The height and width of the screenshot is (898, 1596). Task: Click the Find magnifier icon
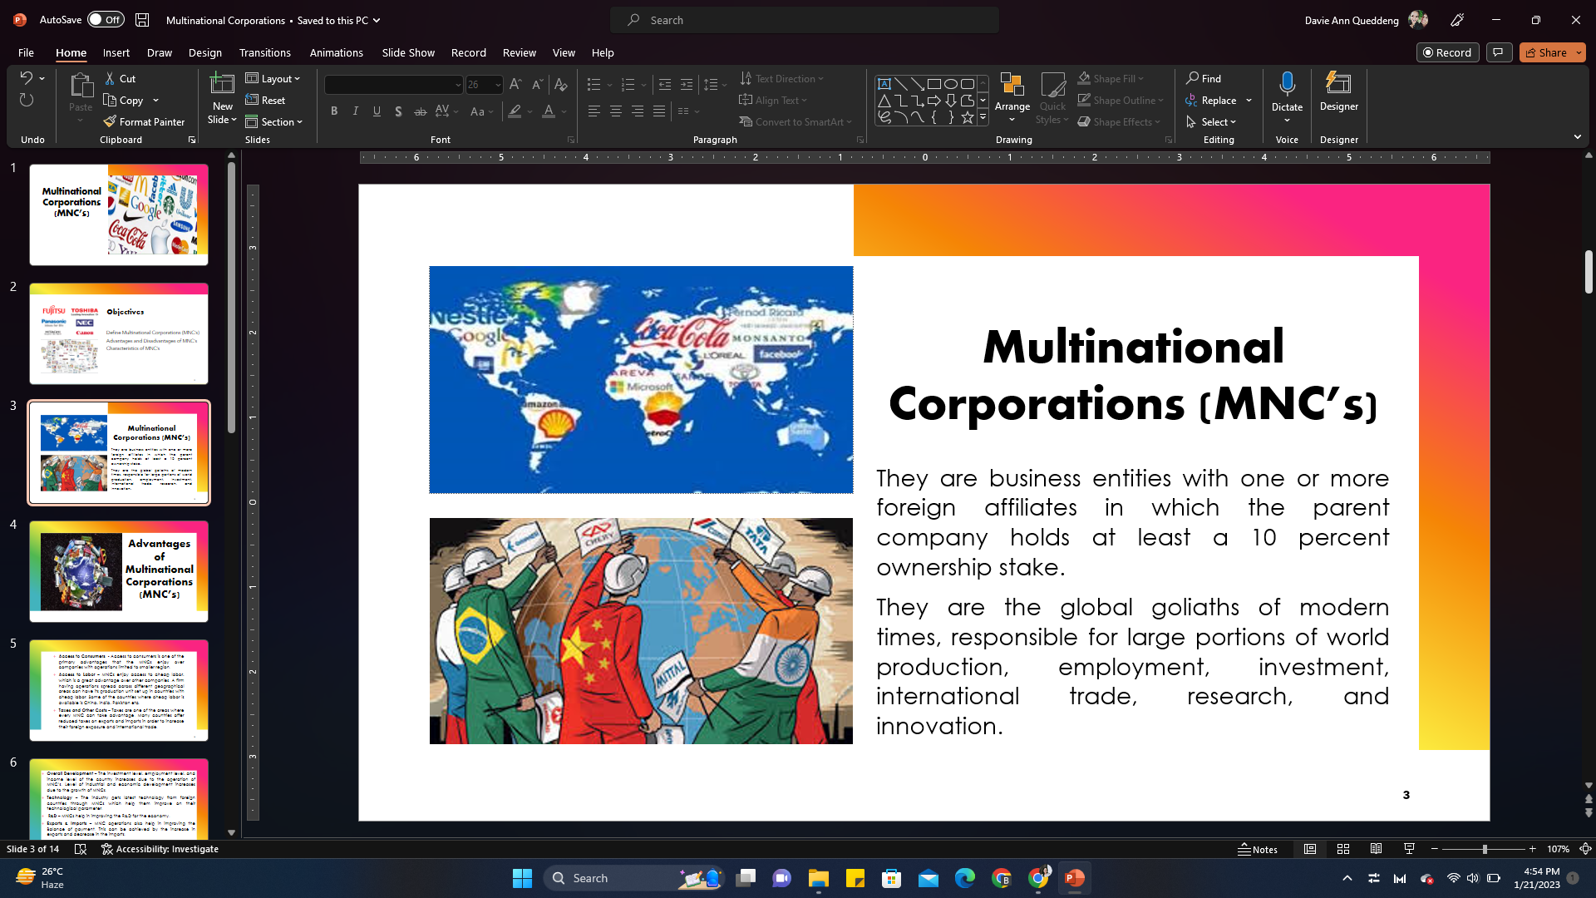pos(1192,78)
